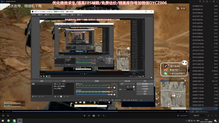Viewport: 219px width, 123px height.
Task: Open the desktop audio gear settings in OBS
Action: pyautogui.click(x=114, y=95)
